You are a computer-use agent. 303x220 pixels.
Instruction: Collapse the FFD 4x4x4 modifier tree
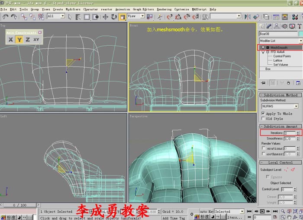[x=268, y=52]
